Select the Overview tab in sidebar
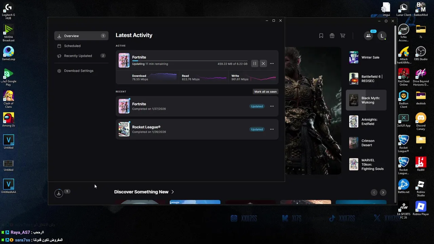The width and height of the screenshot is (434, 244). (81, 36)
